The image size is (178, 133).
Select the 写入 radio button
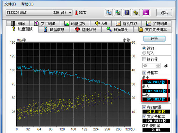tap(144, 53)
